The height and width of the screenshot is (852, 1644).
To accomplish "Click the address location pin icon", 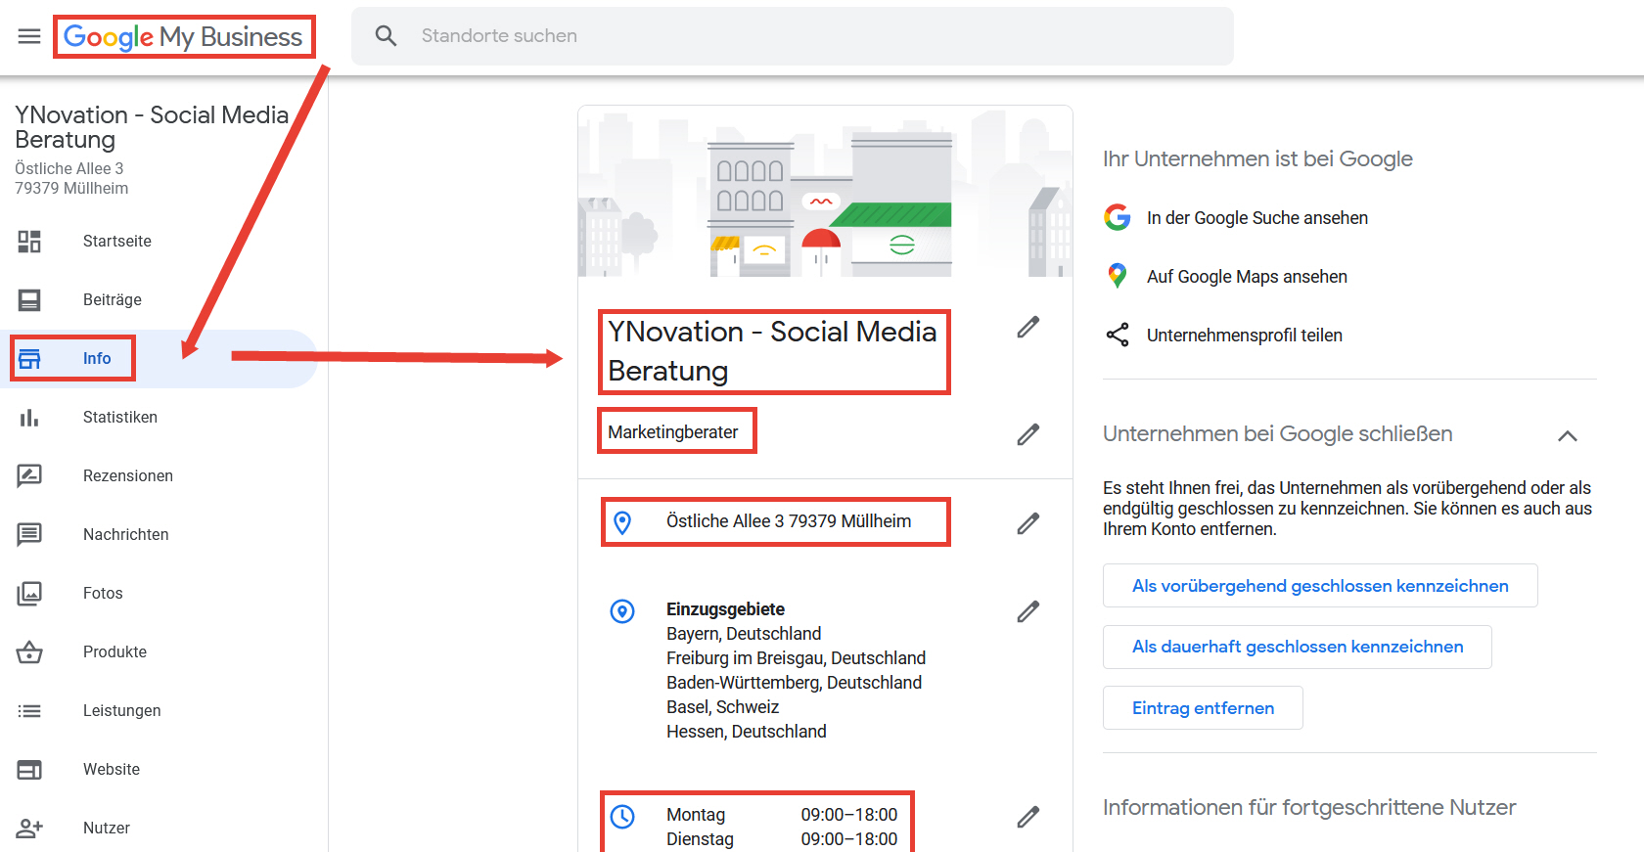I will coord(622,523).
